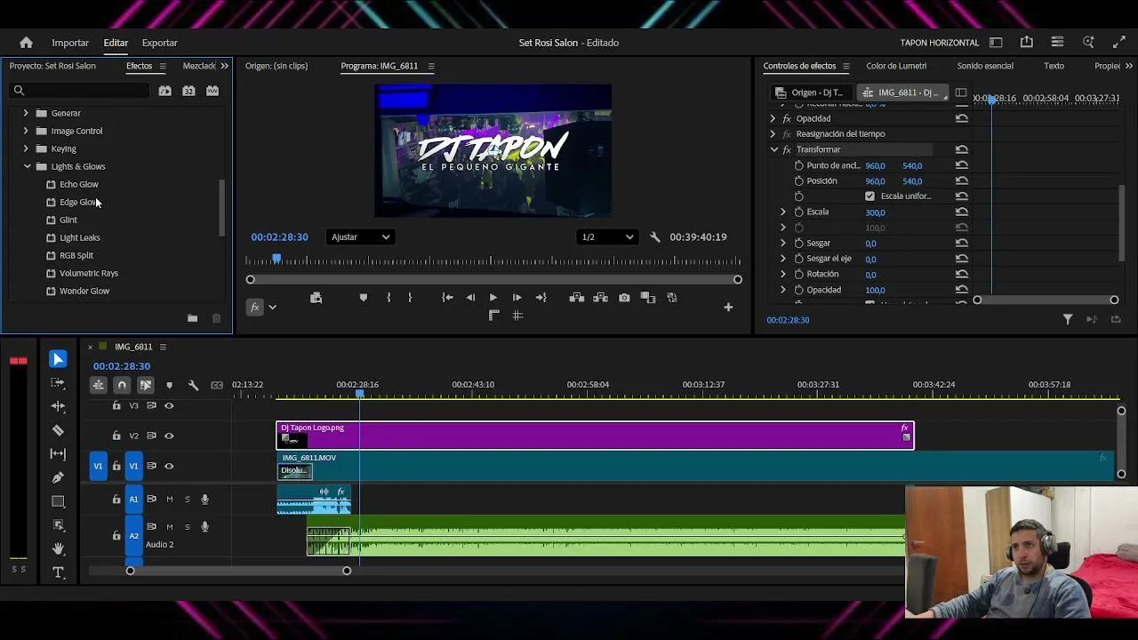
Task: Filter by accelerated effects icon
Action: point(165,91)
